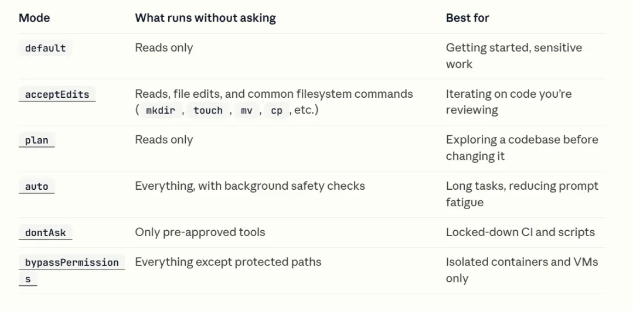Click 'Isolated containers and VMs only' text

click(x=522, y=270)
